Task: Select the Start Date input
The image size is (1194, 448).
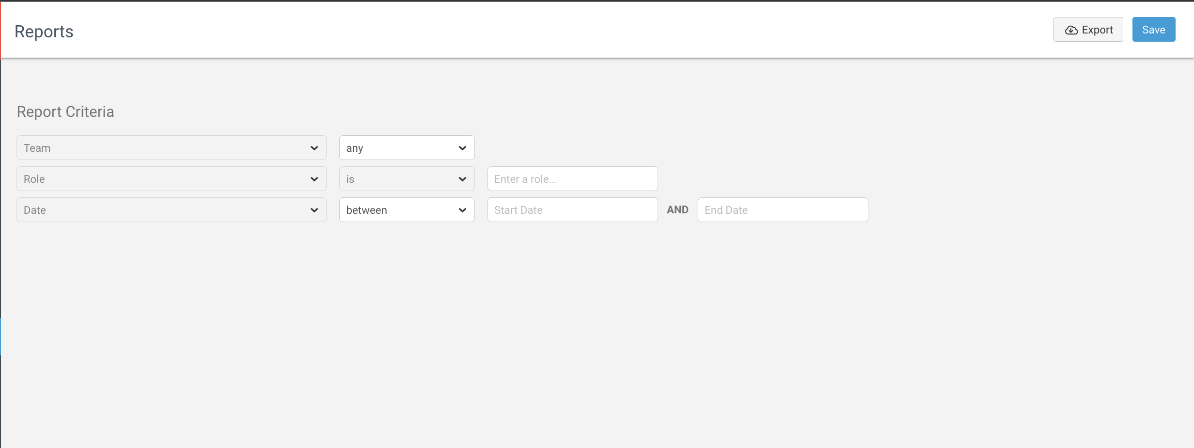Action: click(573, 210)
